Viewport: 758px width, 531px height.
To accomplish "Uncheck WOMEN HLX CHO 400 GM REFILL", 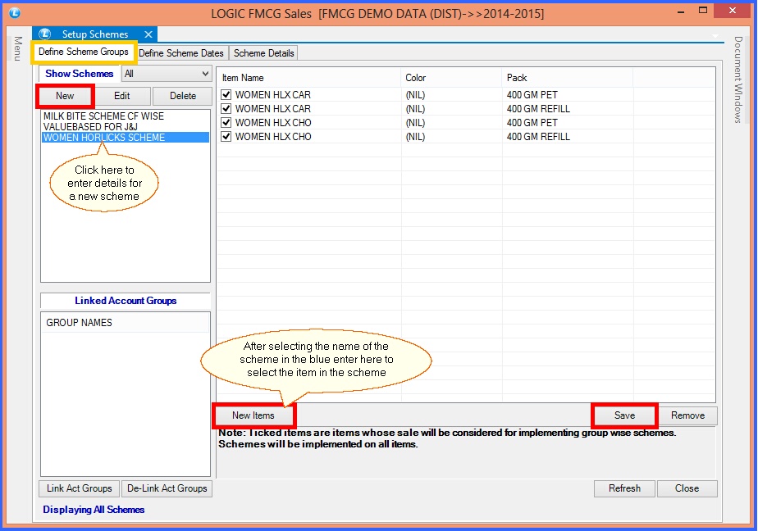I will click(226, 137).
